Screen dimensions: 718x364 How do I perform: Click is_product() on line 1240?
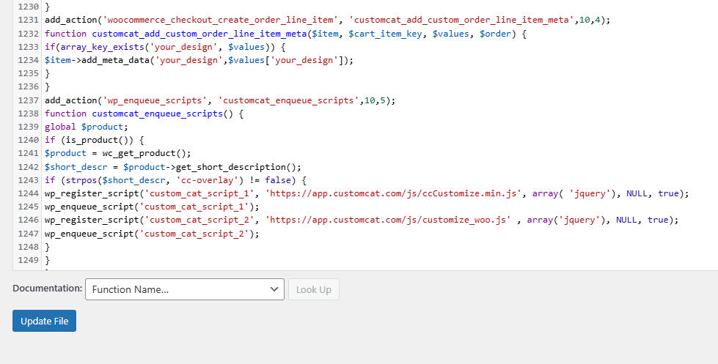[100, 140]
